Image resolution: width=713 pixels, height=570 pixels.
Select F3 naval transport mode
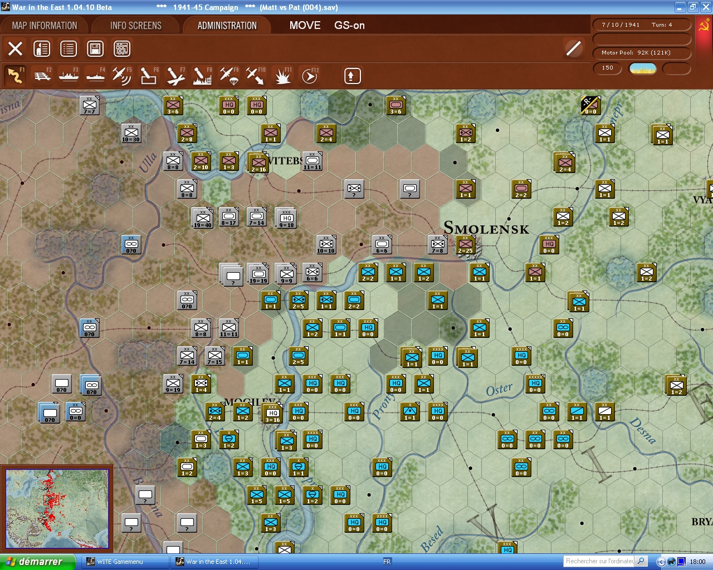[x=69, y=75]
